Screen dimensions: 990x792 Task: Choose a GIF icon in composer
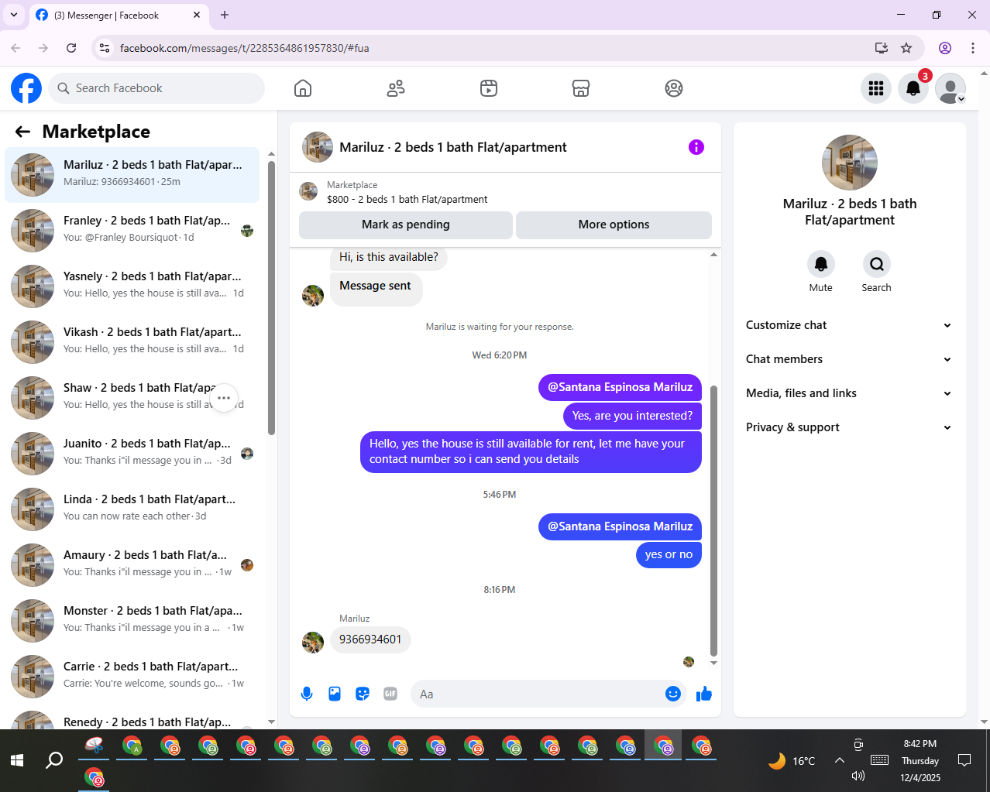point(390,694)
